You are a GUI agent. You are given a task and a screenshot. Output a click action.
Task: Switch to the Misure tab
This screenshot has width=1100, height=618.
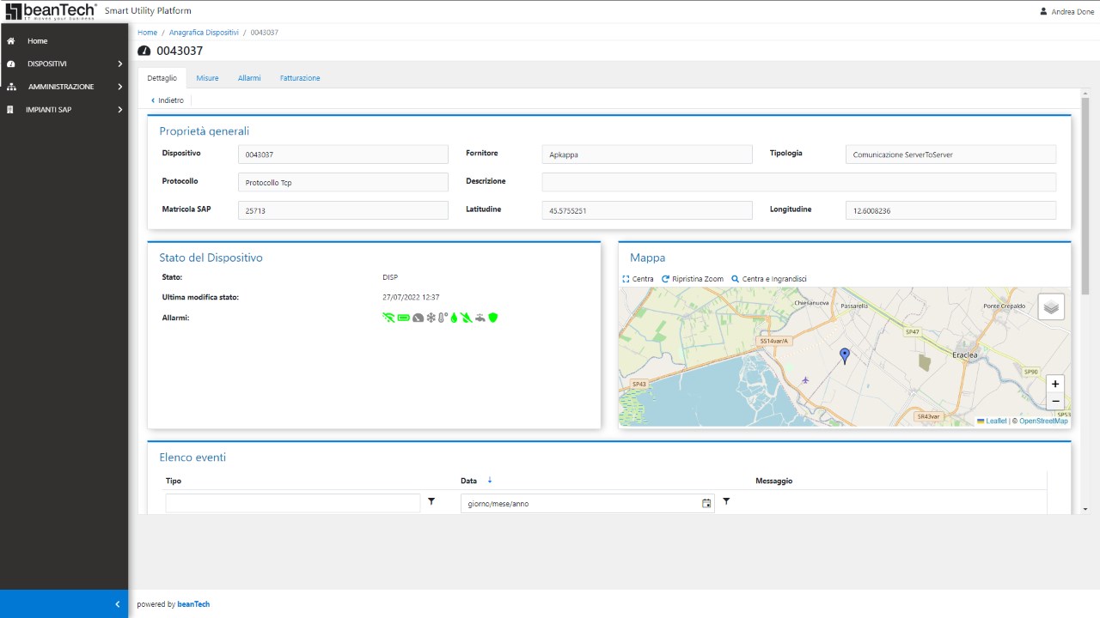pyautogui.click(x=207, y=78)
